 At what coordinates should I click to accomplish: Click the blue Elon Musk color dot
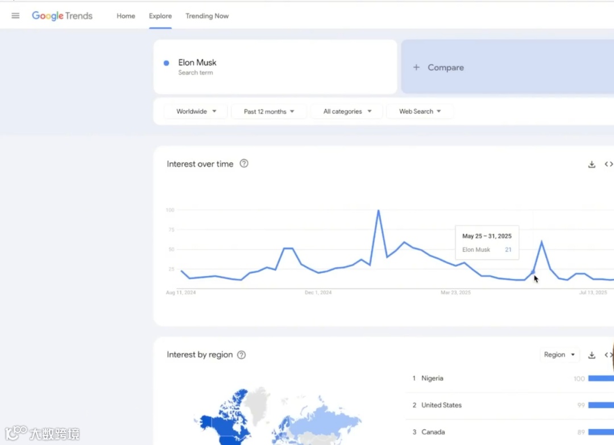coord(166,63)
